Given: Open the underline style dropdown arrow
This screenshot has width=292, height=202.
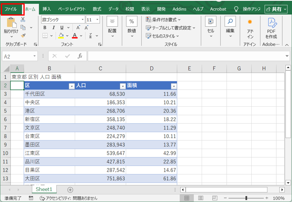Looking at the screenshot, I should pyautogui.click(x=68, y=28).
